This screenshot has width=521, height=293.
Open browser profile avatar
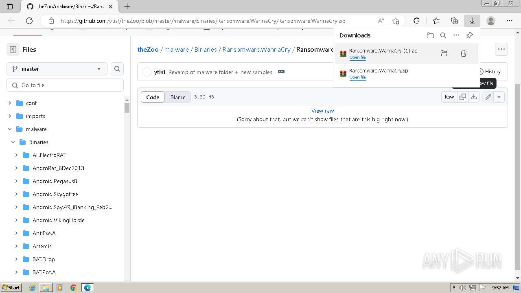pos(491,21)
